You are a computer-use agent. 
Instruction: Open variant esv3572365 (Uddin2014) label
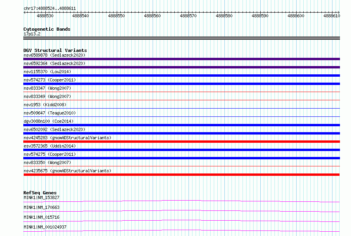coord(50,146)
